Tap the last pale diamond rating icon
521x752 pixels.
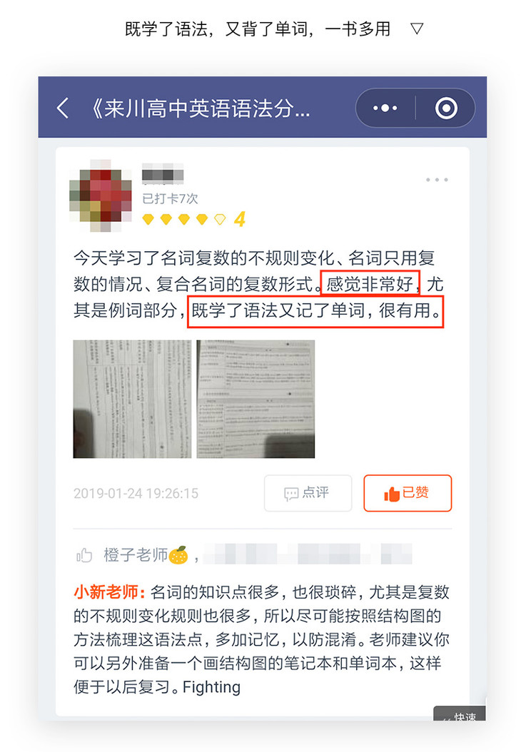[x=220, y=220]
